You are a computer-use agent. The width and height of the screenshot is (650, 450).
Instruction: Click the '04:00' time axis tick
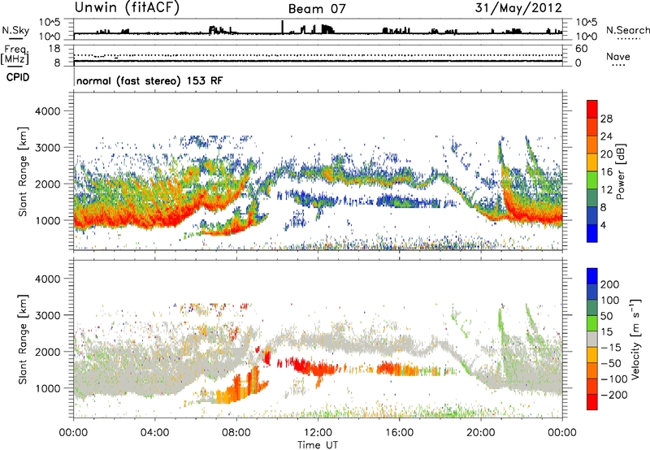point(154,433)
